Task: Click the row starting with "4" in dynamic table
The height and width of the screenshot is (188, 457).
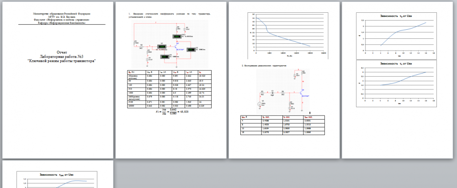Action: pos(282,121)
